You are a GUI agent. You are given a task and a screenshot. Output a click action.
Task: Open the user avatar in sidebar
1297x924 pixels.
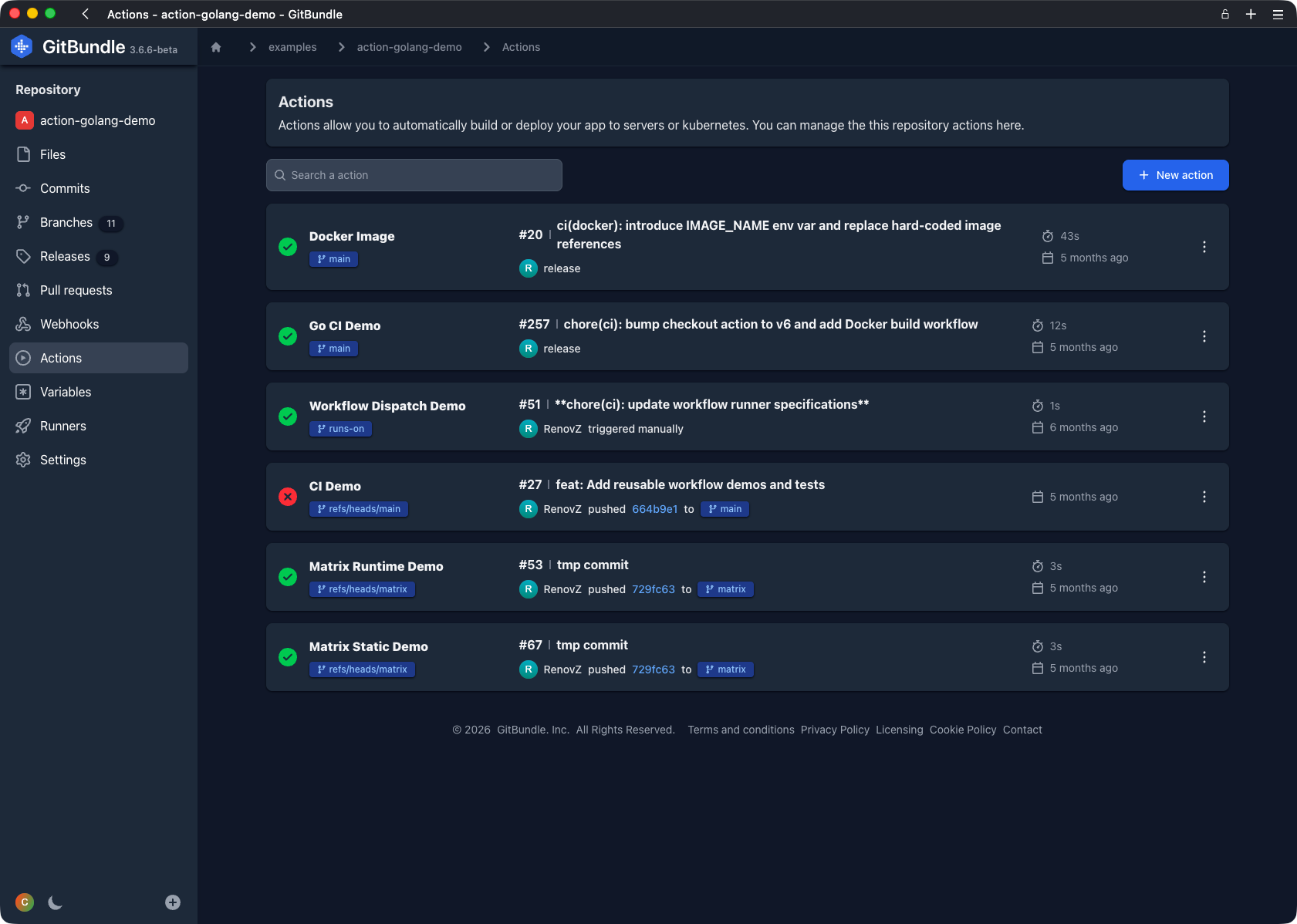(25, 902)
